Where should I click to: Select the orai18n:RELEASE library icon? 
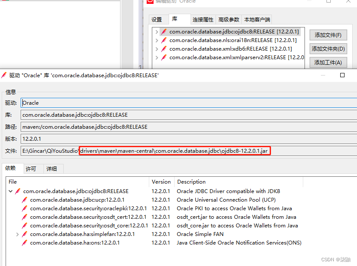(x=164, y=40)
